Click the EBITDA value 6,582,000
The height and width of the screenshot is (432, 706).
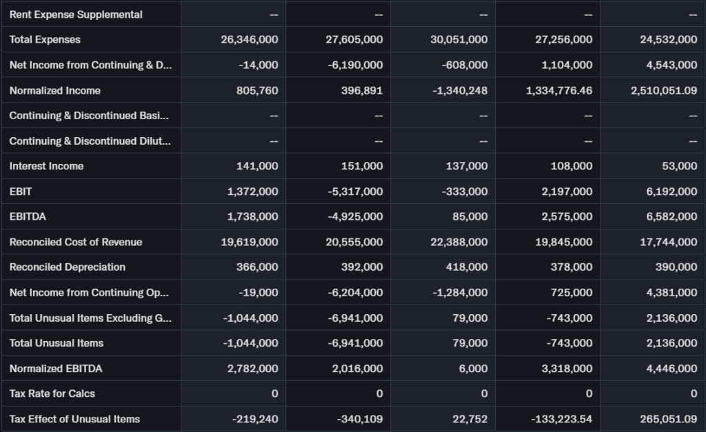click(x=672, y=216)
